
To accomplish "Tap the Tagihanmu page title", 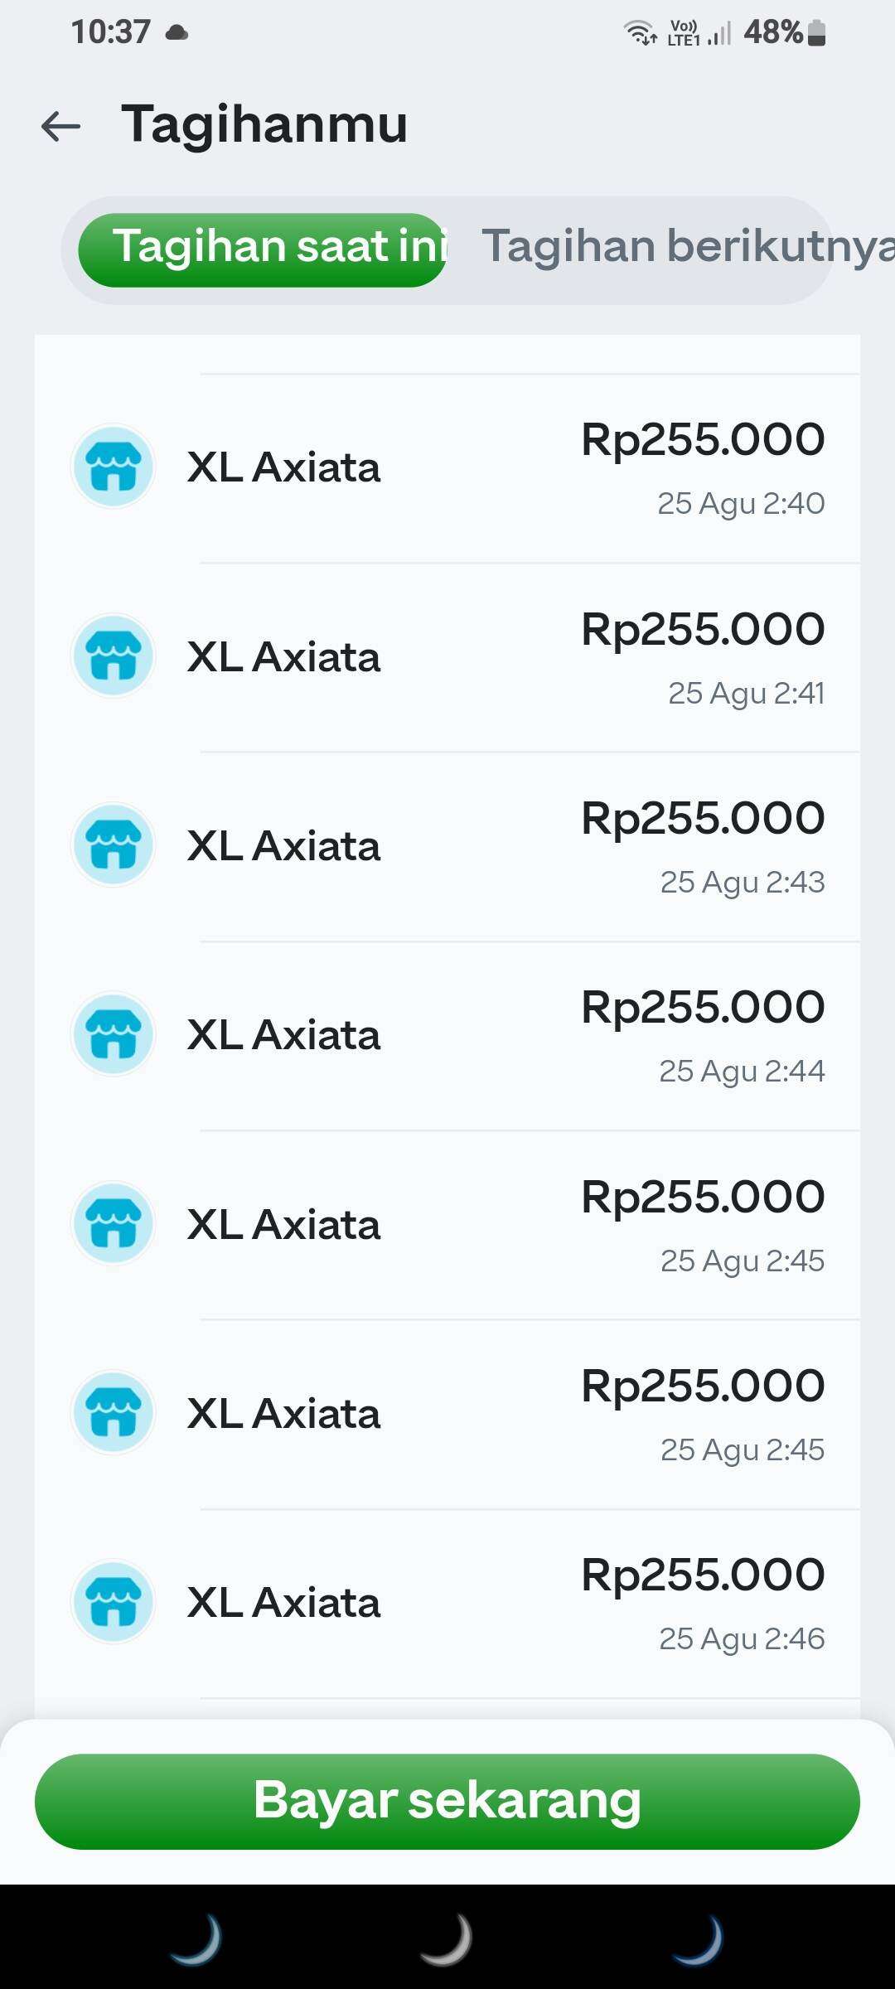I will pyautogui.click(x=264, y=125).
